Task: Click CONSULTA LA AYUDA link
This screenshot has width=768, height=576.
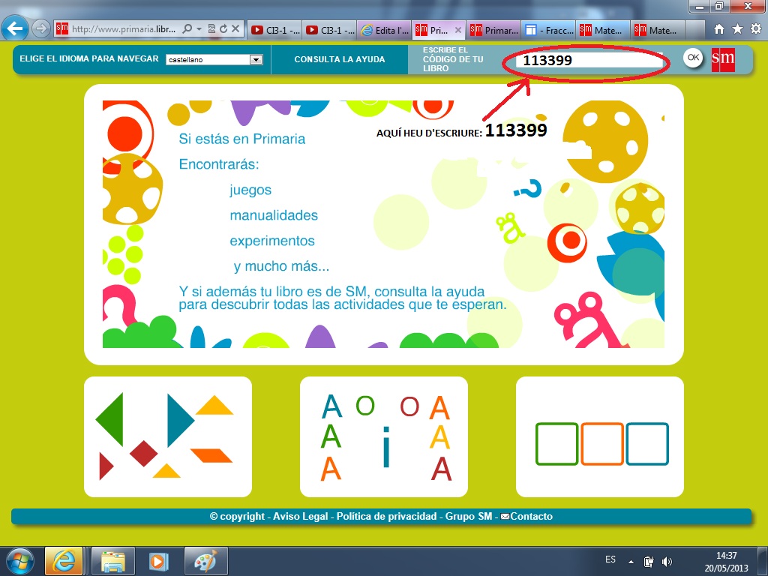Action: click(339, 59)
